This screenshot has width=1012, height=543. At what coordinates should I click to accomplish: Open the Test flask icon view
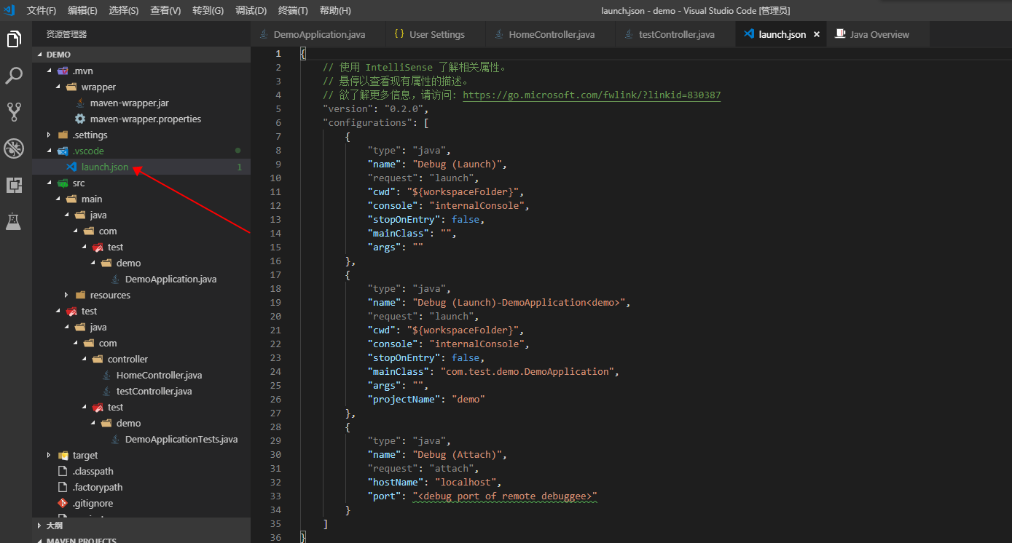click(14, 221)
